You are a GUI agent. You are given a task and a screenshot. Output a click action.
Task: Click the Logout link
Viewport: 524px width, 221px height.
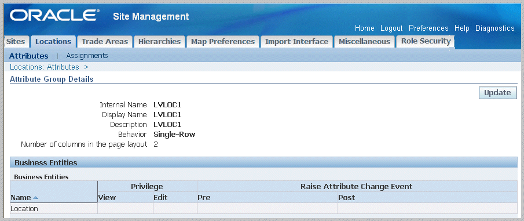tap(391, 28)
